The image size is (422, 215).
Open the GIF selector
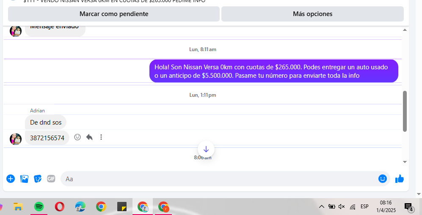point(51,179)
